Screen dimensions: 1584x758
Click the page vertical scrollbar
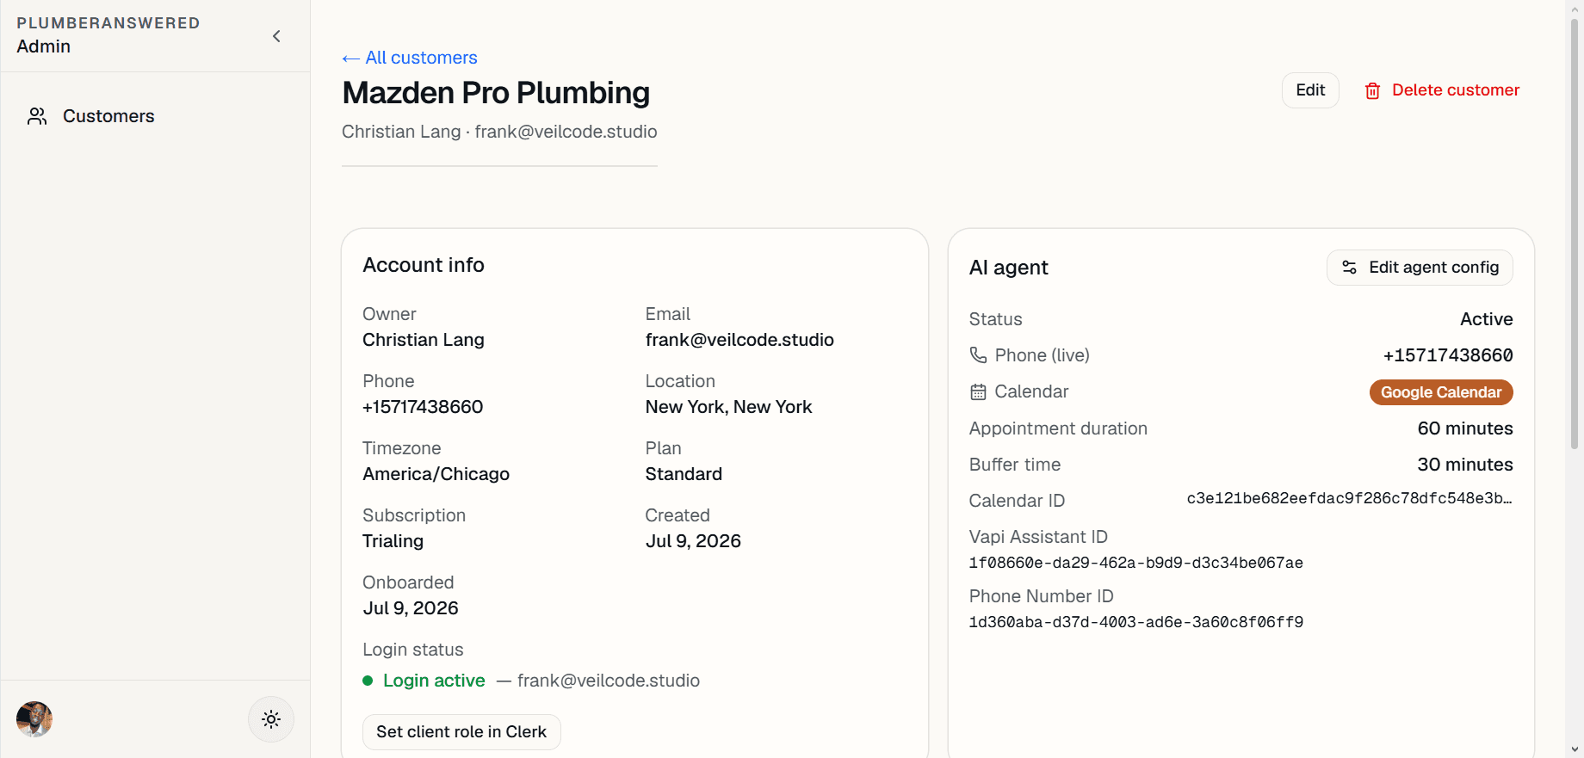pyautogui.click(x=1575, y=232)
